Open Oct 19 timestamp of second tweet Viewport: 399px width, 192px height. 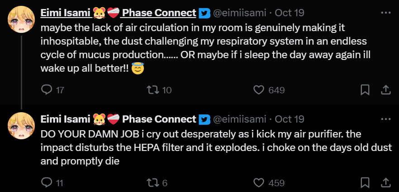click(x=290, y=119)
